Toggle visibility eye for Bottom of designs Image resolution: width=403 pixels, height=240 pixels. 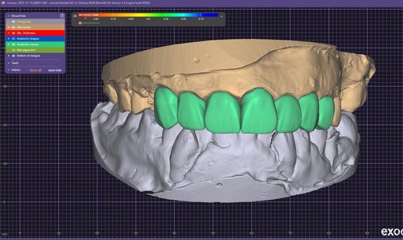(14, 56)
